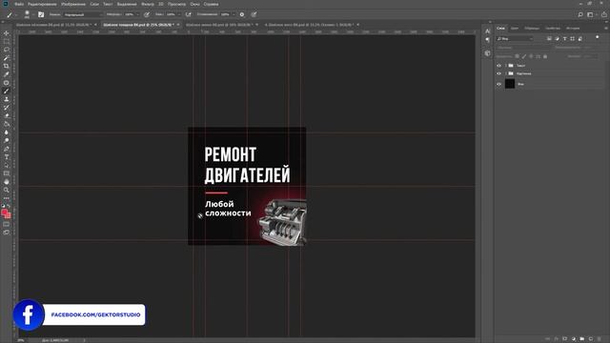The height and width of the screenshot is (343, 610).
Task: Open the Фильтр menu
Action: pos(148,4)
